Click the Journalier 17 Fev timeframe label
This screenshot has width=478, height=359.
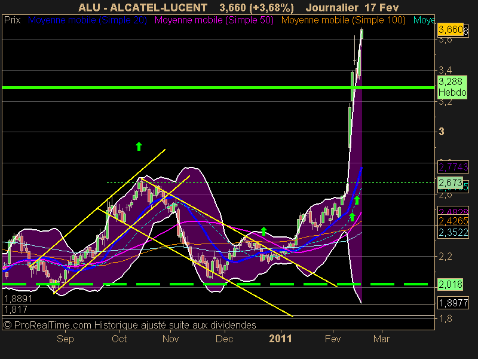[x=352, y=7]
